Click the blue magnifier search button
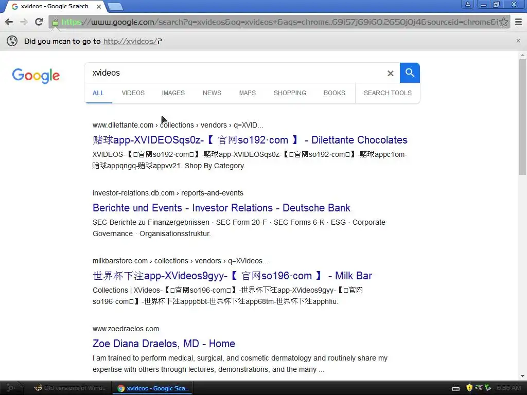 (x=410, y=73)
